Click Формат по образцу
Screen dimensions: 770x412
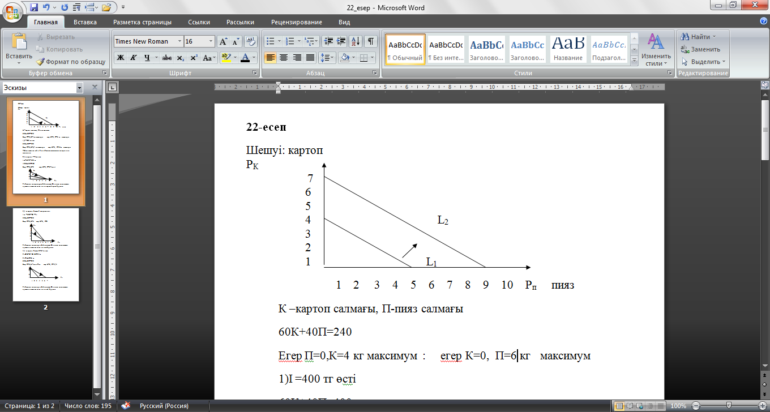coord(71,62)
